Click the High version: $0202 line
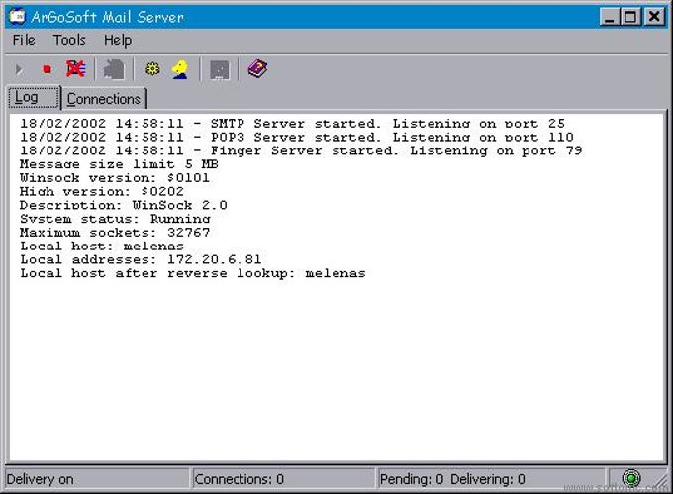 click(102, 192)
